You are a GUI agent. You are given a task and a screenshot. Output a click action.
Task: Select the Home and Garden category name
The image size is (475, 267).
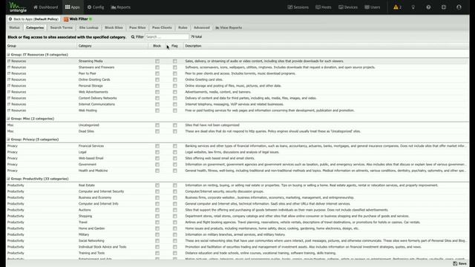91,228
